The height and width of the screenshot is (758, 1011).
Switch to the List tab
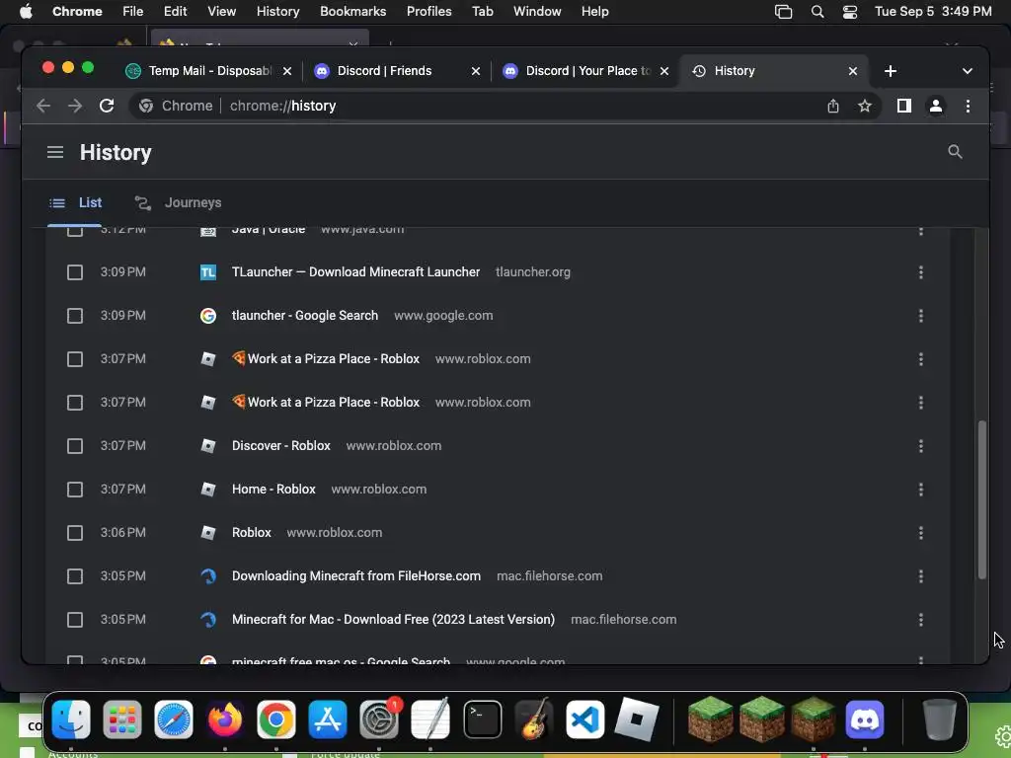75,202
